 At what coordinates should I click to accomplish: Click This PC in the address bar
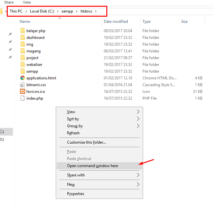click(x=16, y=11)
